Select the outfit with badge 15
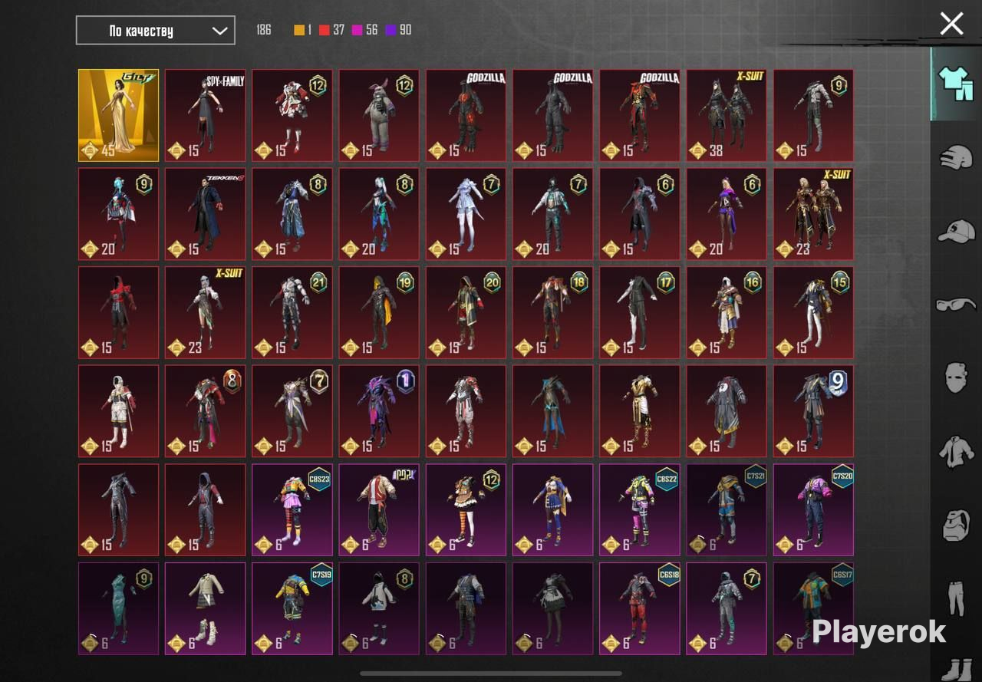This screenshot has height=682, width=982. pos(813,312)
